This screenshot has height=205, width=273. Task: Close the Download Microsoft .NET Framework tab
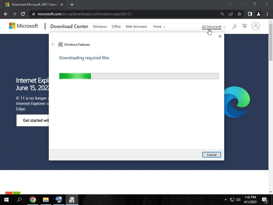coord(62,5)
